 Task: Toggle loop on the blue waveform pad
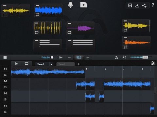point(37,15)
